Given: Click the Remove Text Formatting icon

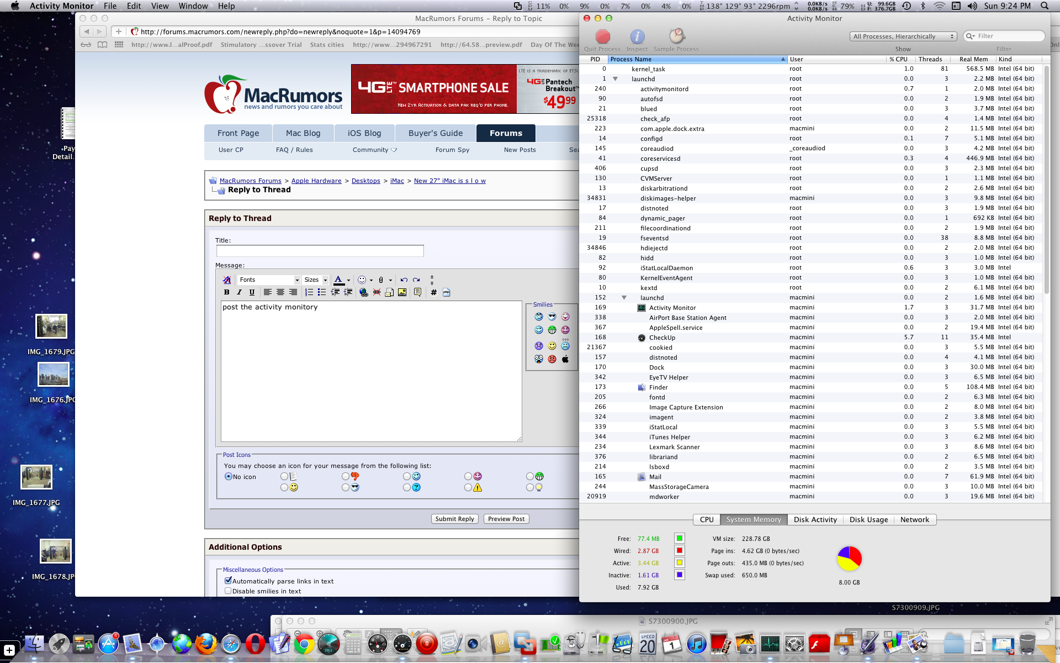Looking at the screenshot, I should pos(227,280).
